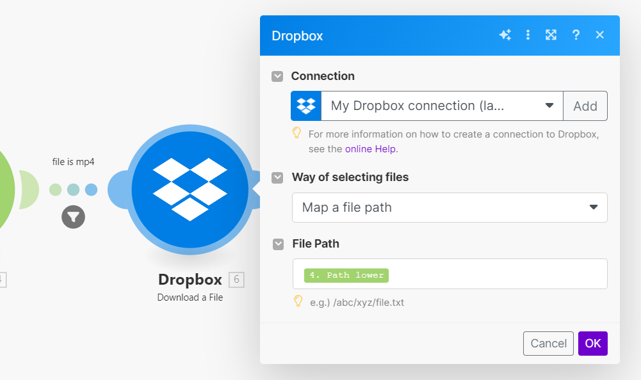
Task: Confirm settings with the OK button
Action: [593, 344]
